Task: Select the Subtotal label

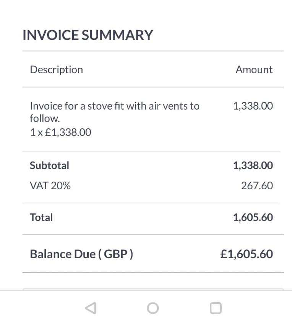Action: [x=49, y=165]
